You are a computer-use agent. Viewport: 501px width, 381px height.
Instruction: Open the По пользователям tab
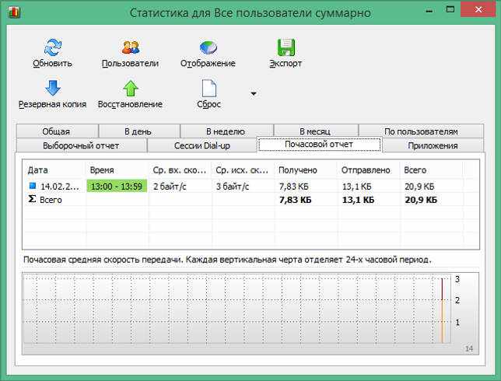point(421,131)
